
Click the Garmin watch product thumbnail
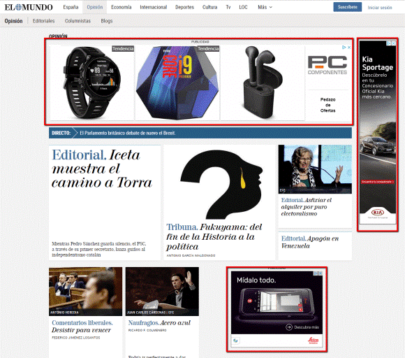(92, 83)
